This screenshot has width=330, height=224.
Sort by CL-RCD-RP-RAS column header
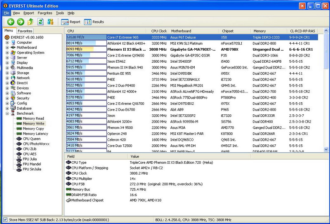[x=302, y=31]
